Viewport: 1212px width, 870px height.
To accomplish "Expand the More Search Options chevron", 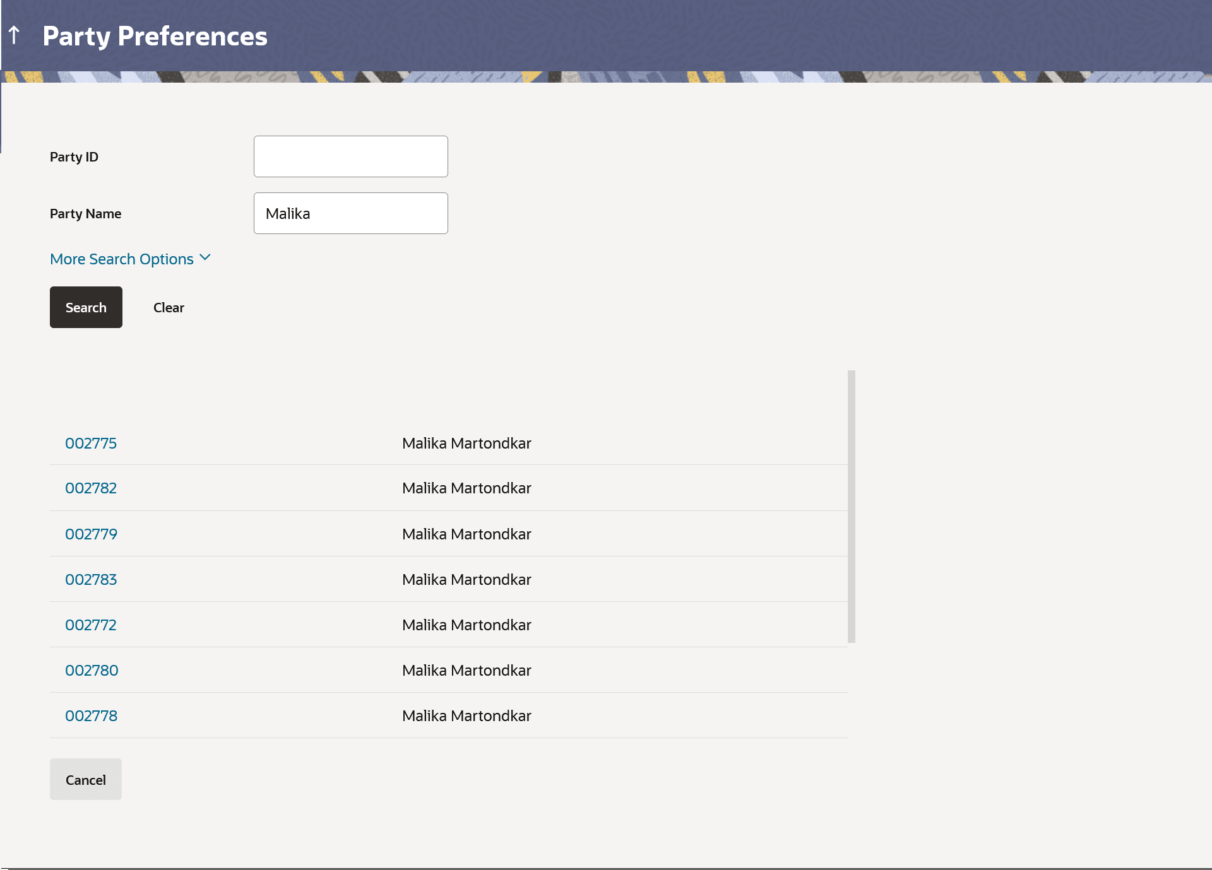I will click(205, 258).
